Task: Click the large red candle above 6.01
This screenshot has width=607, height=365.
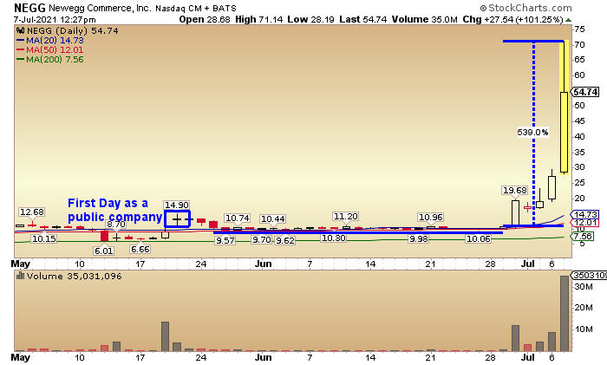Action: point(104,236)
